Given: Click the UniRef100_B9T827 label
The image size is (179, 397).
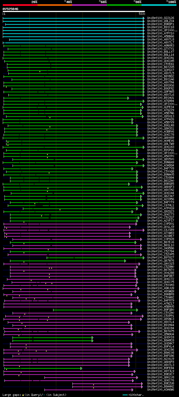Looking at the screenshot, I should coord(161,257).
